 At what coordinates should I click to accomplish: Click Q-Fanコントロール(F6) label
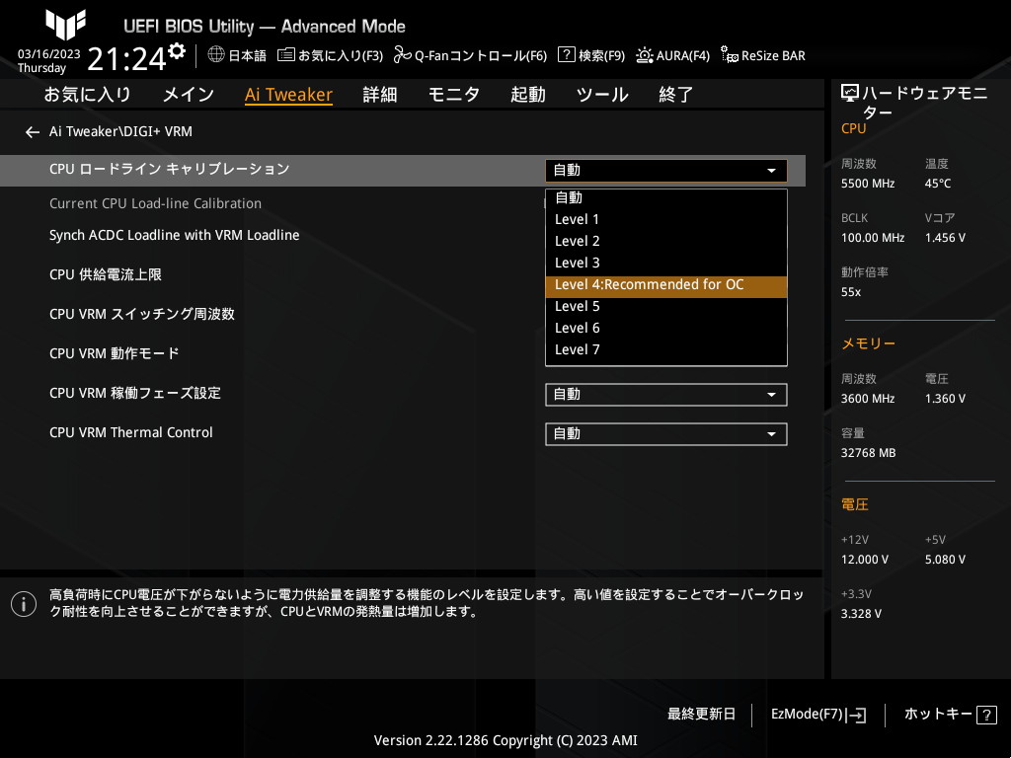tap(481, 56)
